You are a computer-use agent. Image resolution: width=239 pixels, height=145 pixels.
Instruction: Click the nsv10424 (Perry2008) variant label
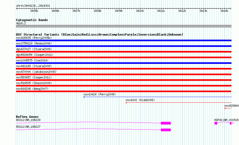point(100,94)
